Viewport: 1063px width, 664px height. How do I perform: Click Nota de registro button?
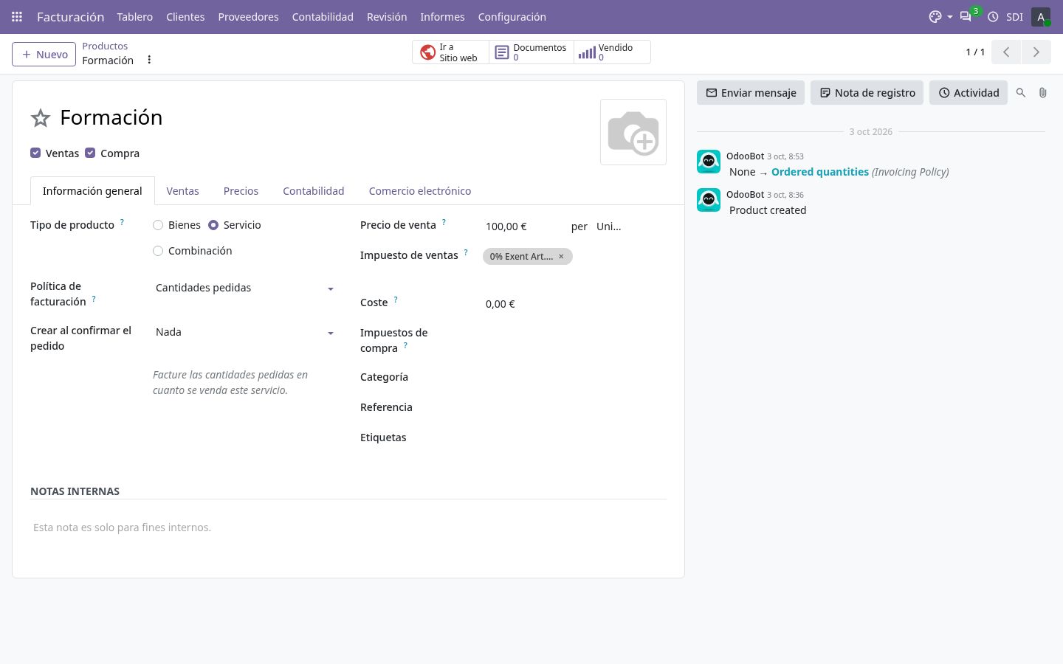tap(867, 93)
